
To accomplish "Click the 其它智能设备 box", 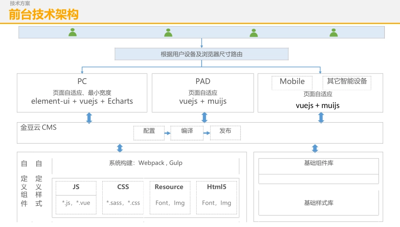I will (x=347, y=81).
